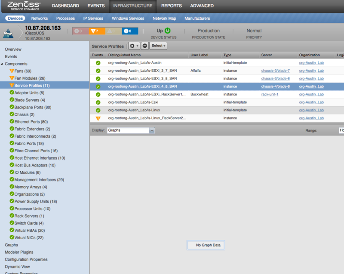Open the Select dropdown button
The image size is (344, 274).
click(x=158, y=46)
